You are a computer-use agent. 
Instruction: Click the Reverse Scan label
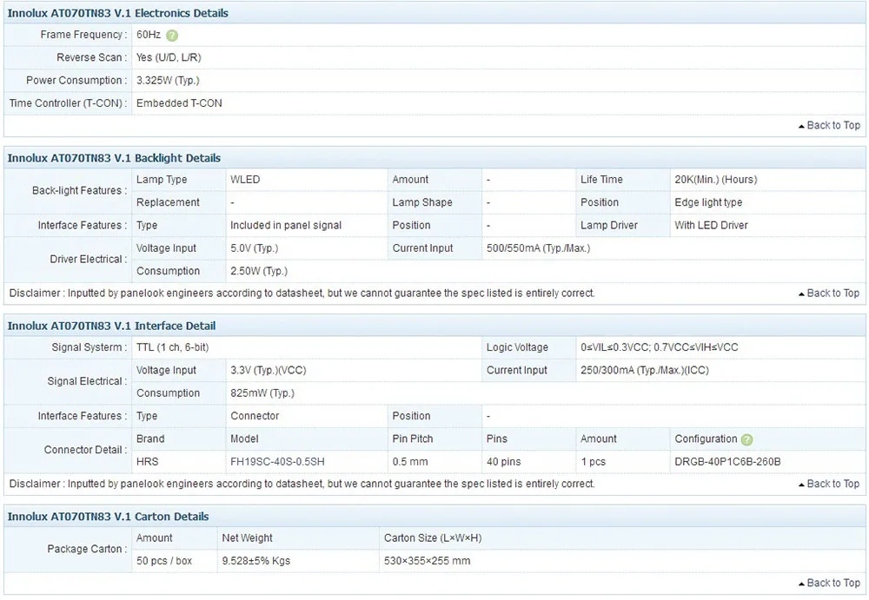pyautogui.click(x=91, y=57)
